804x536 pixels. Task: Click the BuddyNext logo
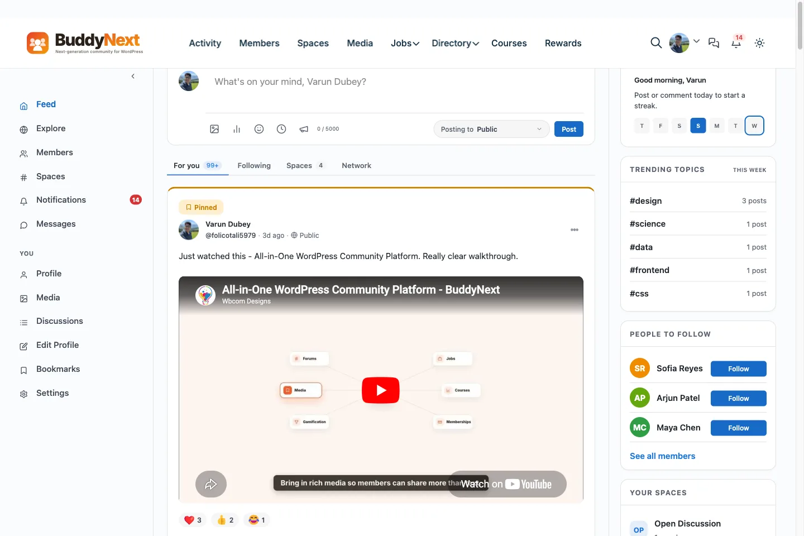click(x=85, y=43)
